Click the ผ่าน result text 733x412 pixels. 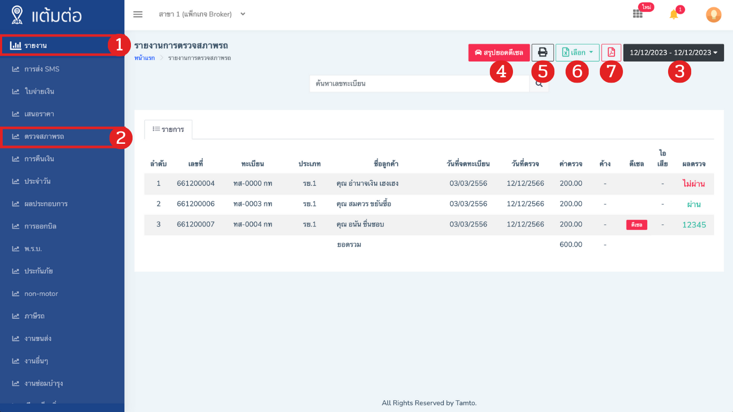(694, 204)
